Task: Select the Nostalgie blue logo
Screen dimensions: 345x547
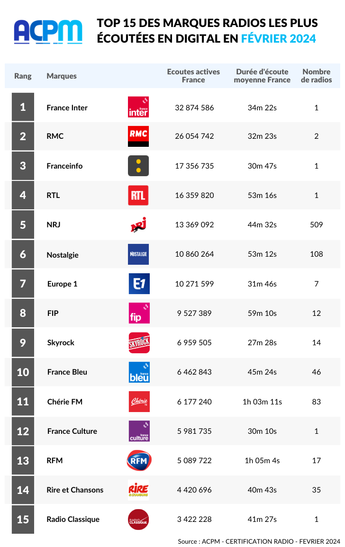Action: 138,254
